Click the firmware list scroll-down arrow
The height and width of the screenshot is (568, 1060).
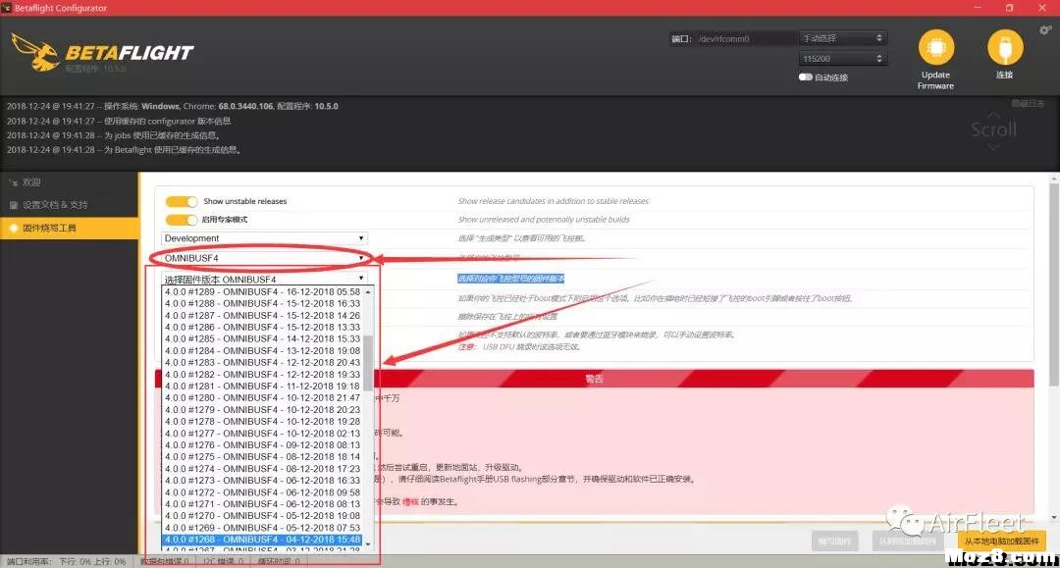click(x=368, y=543)
